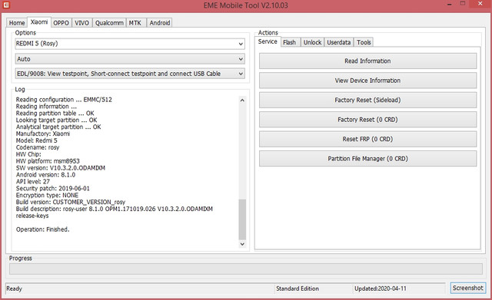Click 'Updated:2020-04-11' status entry
The height and width of the screenshot is (300, 492).
(x=381, y=288)
